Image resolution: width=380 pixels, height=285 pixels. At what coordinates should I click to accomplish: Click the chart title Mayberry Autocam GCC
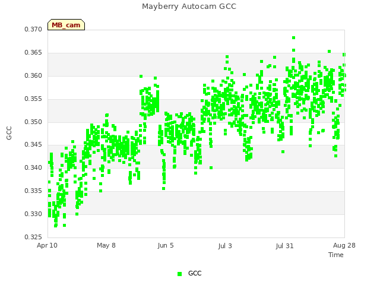(x=189, y=7)
